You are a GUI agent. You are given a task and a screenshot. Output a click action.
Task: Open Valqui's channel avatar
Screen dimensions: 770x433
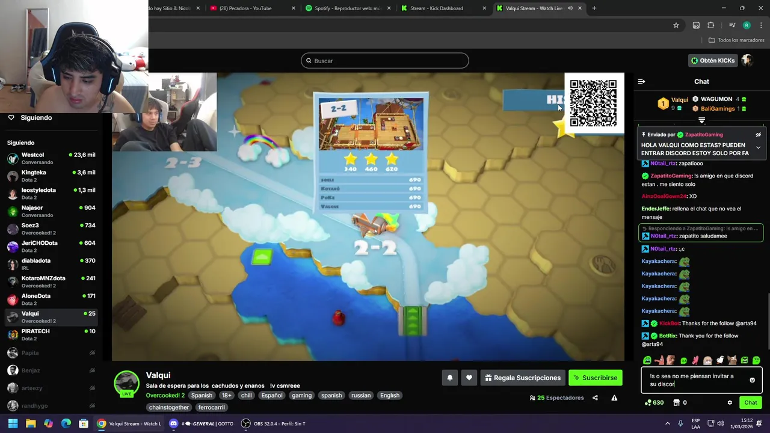tap(126, 384)
